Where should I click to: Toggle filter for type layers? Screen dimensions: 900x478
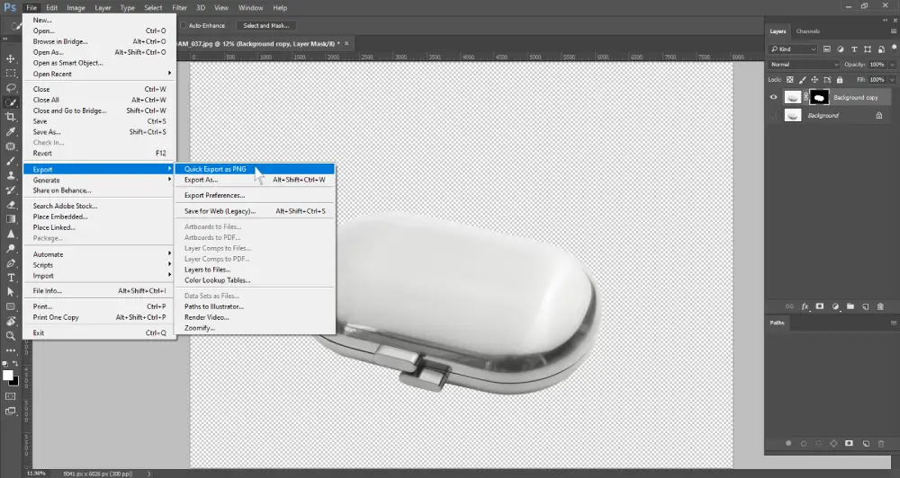pos(853,49)
